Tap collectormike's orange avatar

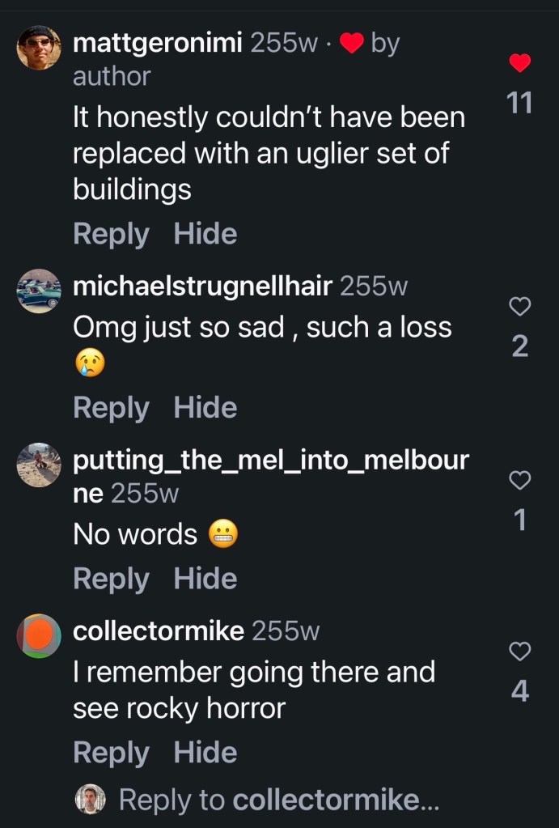(x=39, y=635)
